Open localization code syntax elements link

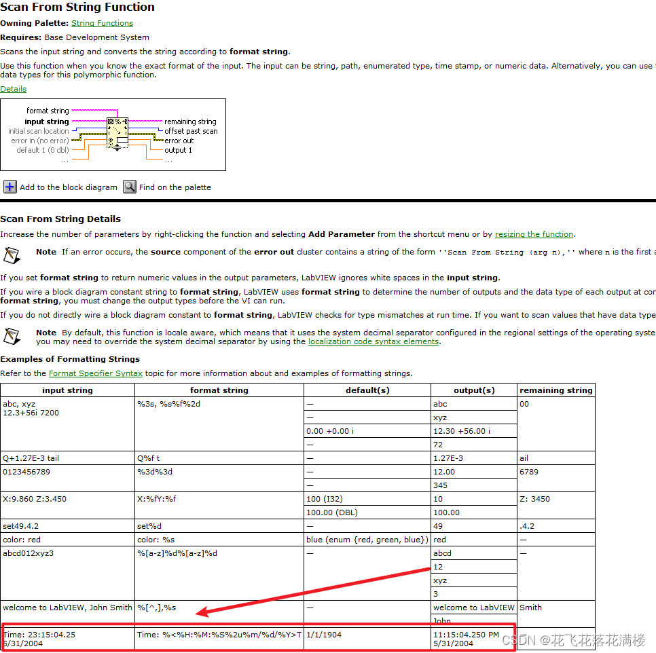tap(373, 341)
